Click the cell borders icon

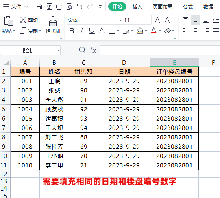tap(112, 31)
